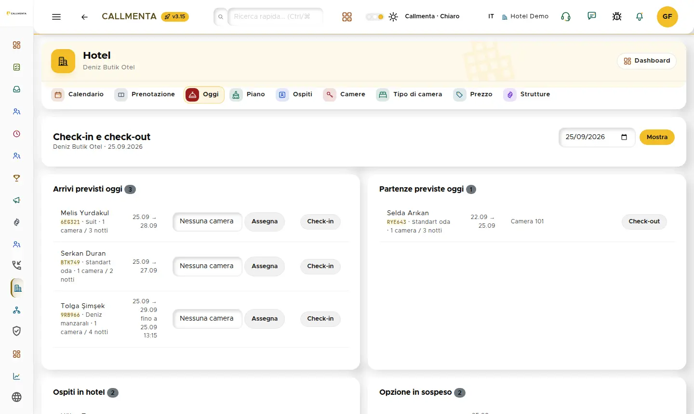Click booking code RYE643
694x414 pixels.
point(397,222)
